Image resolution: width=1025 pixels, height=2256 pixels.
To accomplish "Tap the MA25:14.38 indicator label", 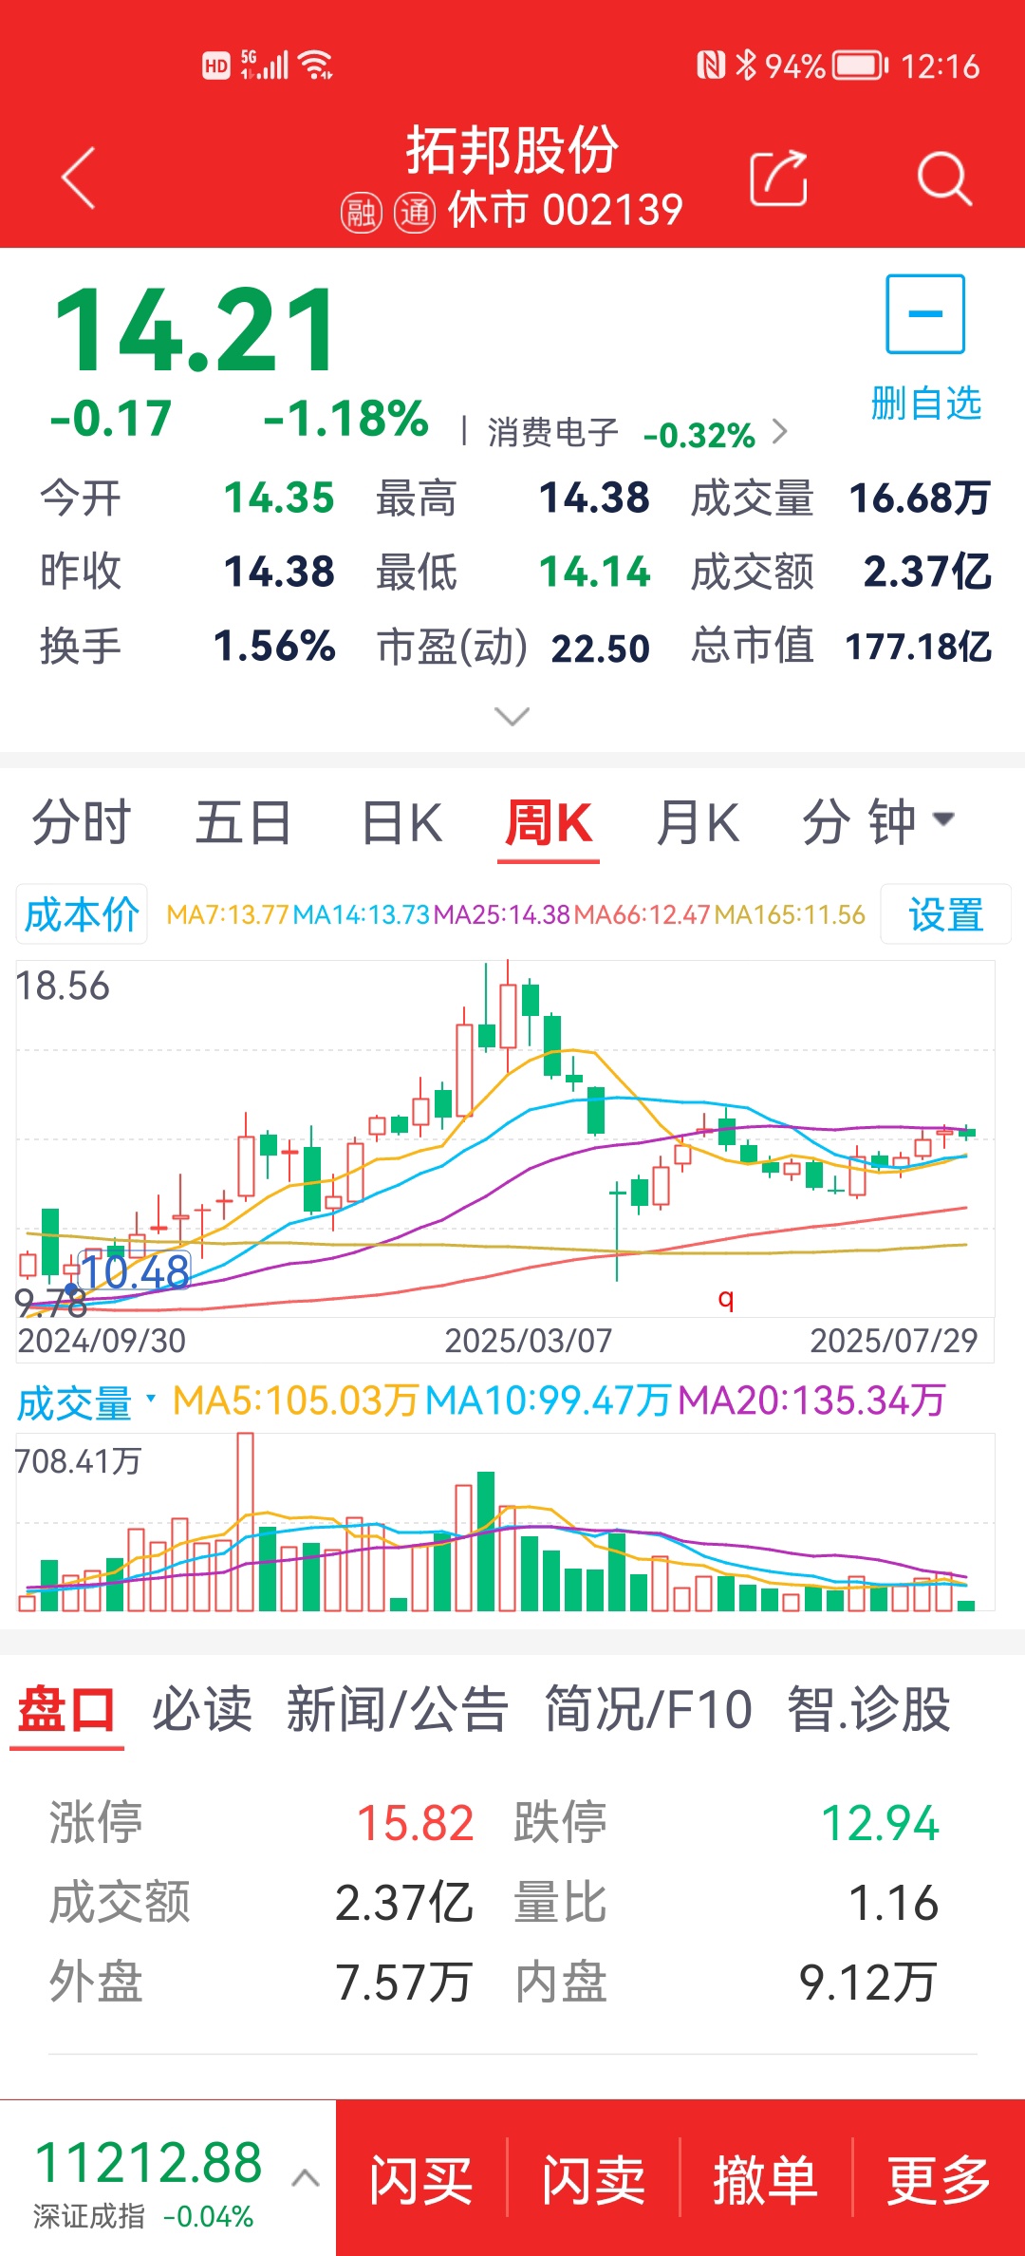I will click(502, 914).
